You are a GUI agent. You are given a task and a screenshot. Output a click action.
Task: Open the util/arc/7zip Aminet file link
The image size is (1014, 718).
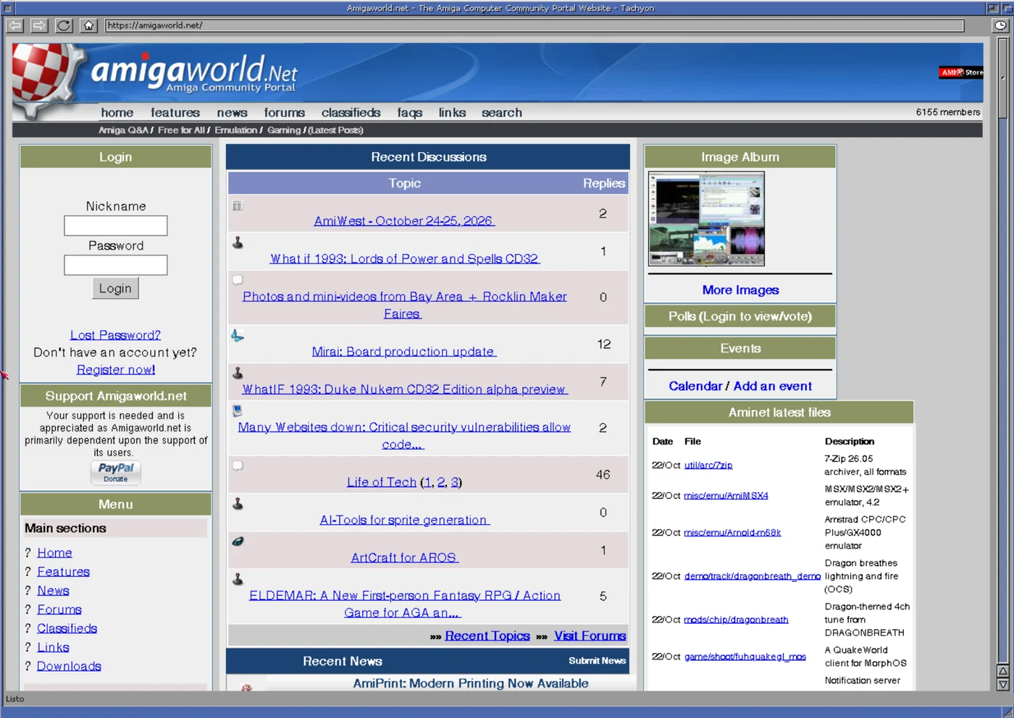pos(708,465)
